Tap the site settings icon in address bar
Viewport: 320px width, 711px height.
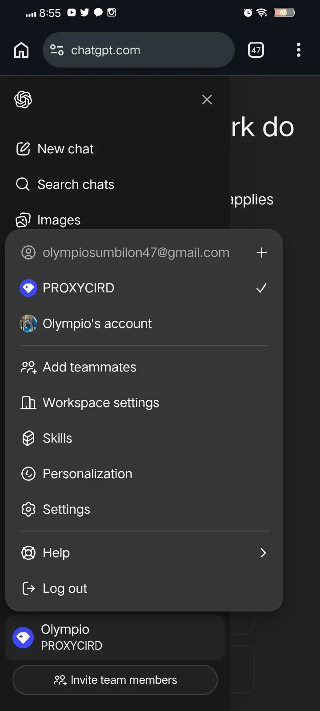[57, 50]
